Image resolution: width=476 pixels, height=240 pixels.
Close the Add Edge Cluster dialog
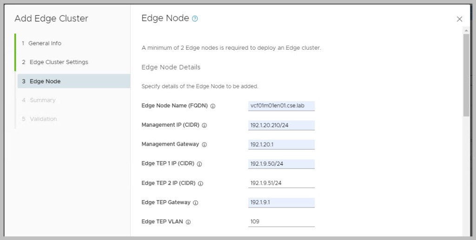[x=459, y=19]
